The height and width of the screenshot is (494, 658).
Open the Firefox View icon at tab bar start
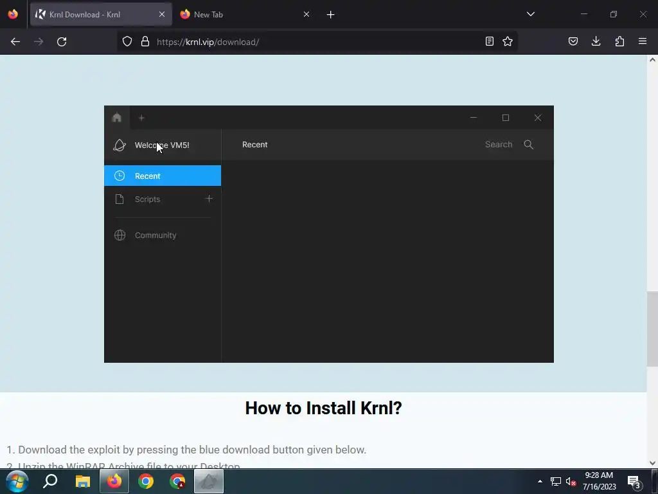pyautogui.click(x=13, y=14)
